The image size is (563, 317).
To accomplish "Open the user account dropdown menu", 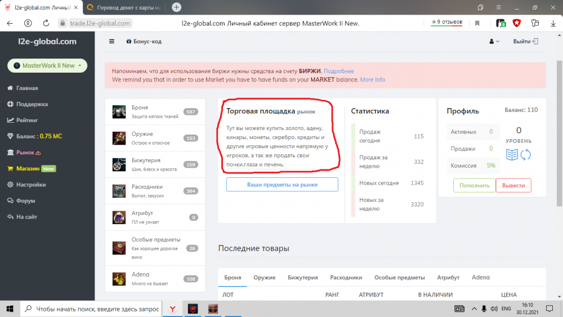I will click(494, 42).
